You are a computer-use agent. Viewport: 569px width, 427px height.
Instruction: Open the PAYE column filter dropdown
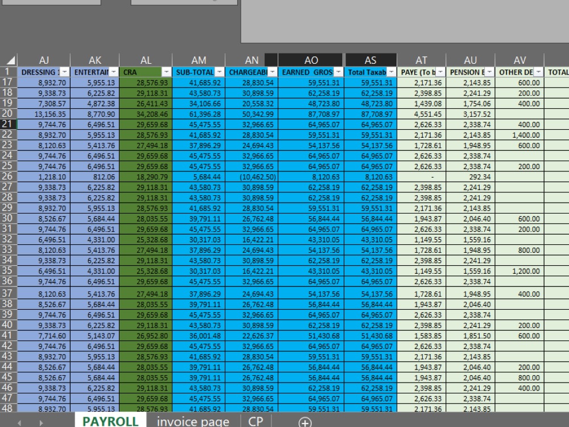click(440, 72)
